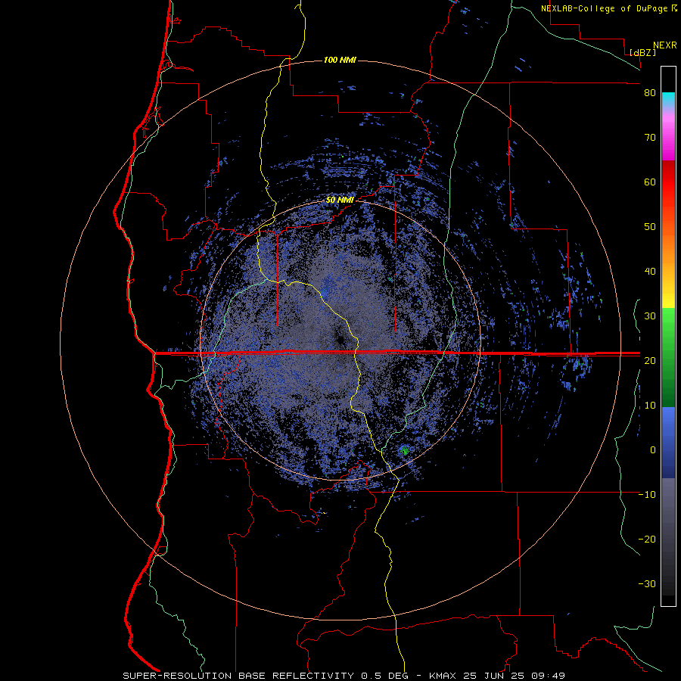
Task: Click the 0 dBZ scale value
Action: pyautogui.click(x=653, y=450)
